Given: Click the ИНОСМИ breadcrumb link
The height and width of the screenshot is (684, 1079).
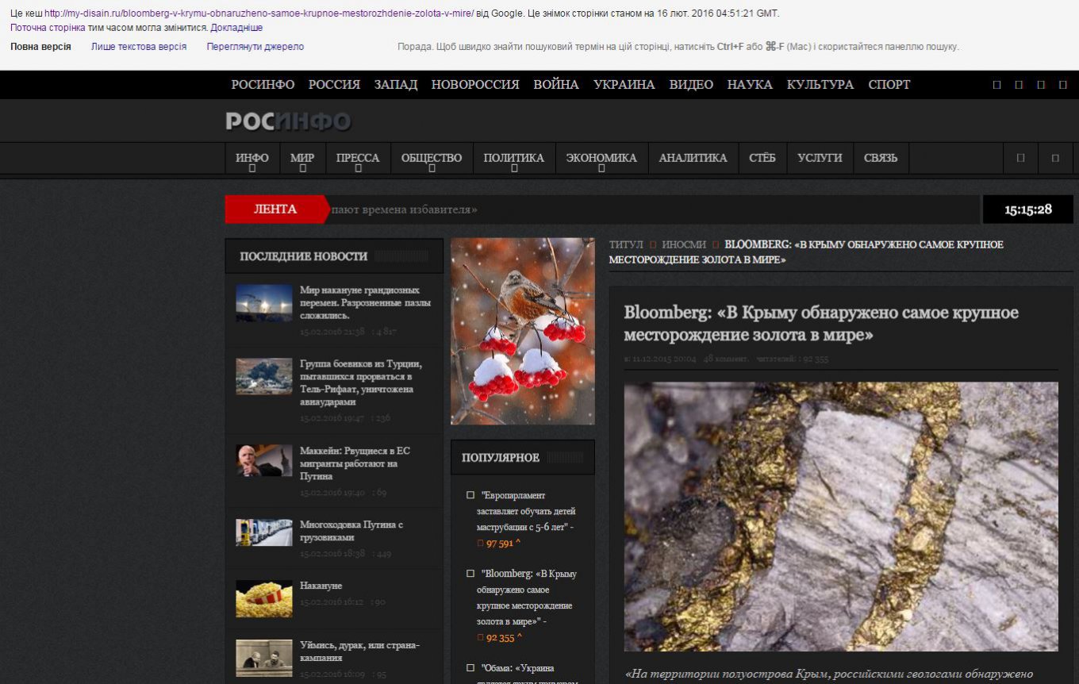Looking at the screenshot, I should [683, 244].
